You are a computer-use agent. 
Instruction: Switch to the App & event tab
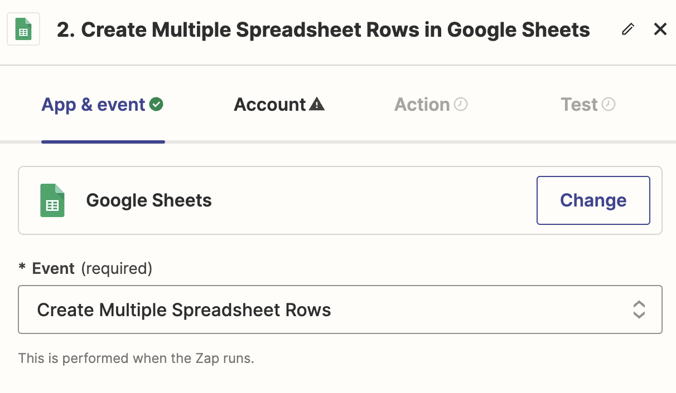93,105
